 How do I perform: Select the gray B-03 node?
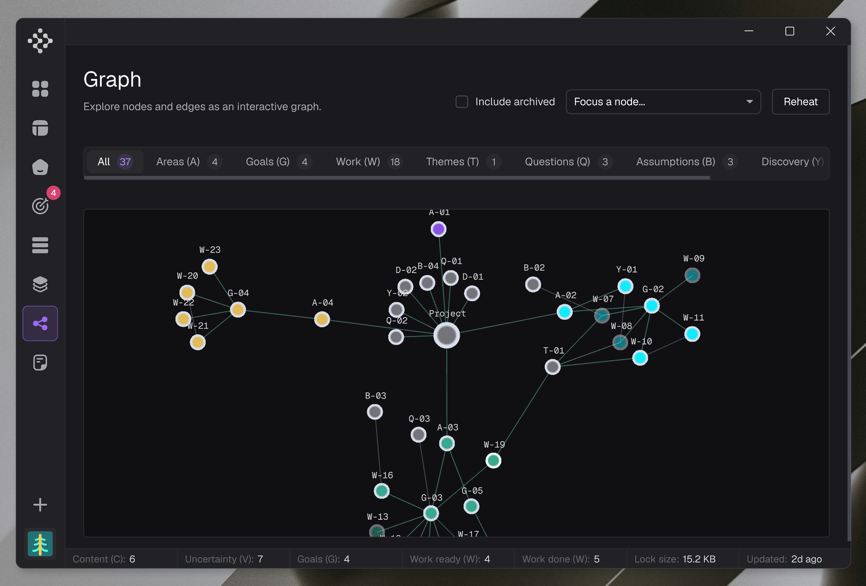(x=375, y=412)
